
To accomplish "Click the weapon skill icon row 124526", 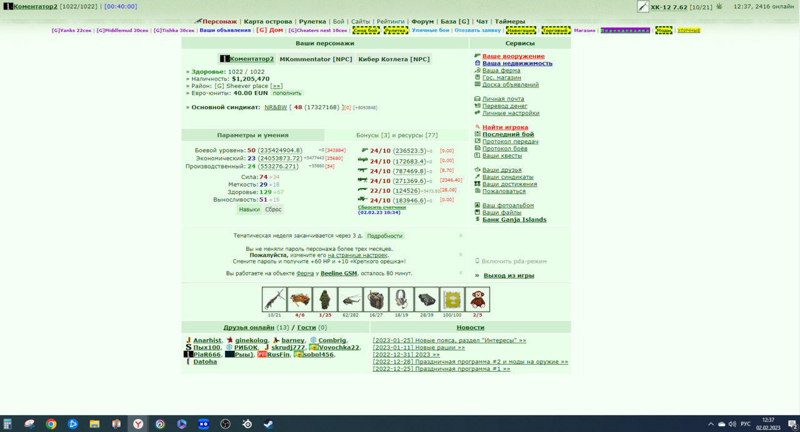I will click(363, 190).
